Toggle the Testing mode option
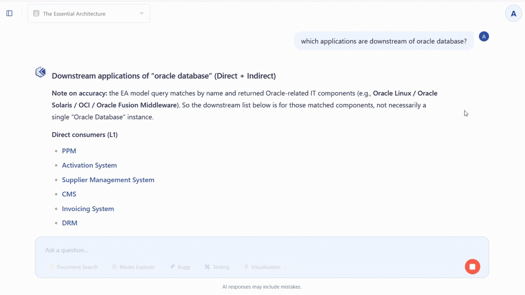The width and height of the screenshot is (525, 295). coord(217,267)
